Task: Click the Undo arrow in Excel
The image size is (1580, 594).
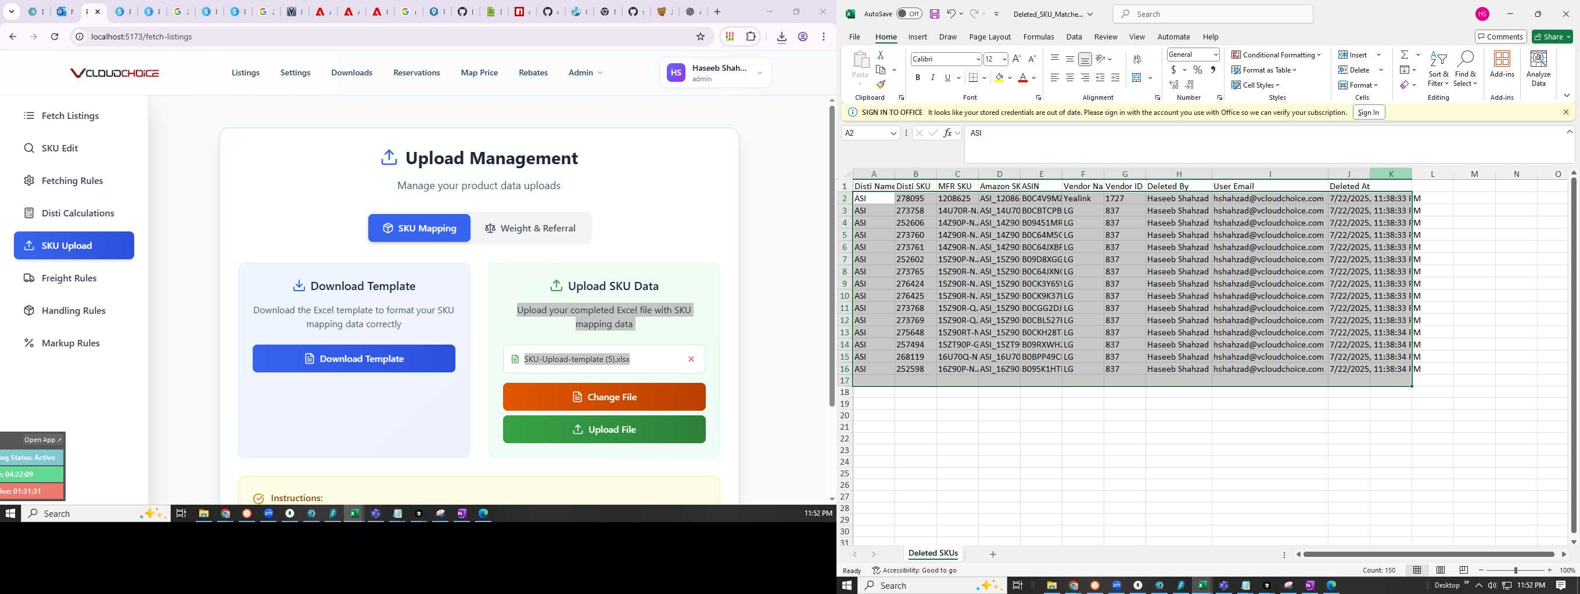Action: click(x=950, y=13)
